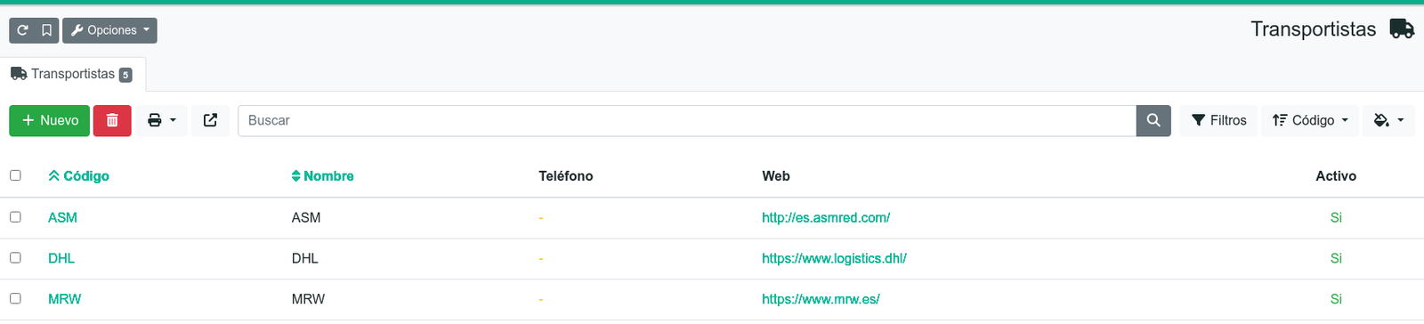Open the ASM code link
Image resolution: width=1424 pixels, height=324 pixels.
pos(62,217)
